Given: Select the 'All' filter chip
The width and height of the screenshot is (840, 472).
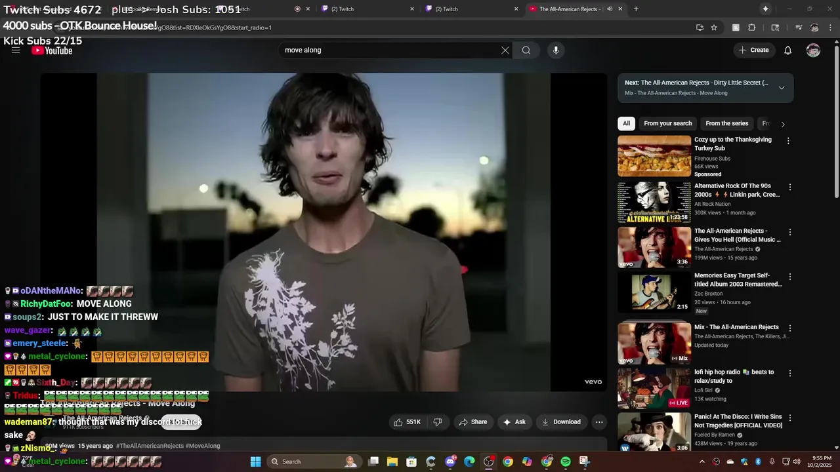Looking at the screenshot, I should click(x=627, y=123).
